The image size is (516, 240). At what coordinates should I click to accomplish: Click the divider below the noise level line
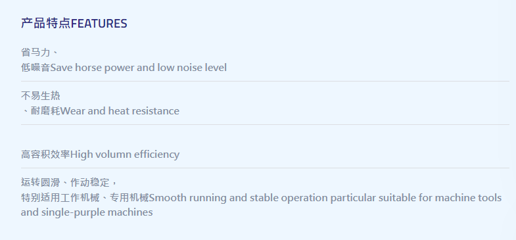point(265,81)
